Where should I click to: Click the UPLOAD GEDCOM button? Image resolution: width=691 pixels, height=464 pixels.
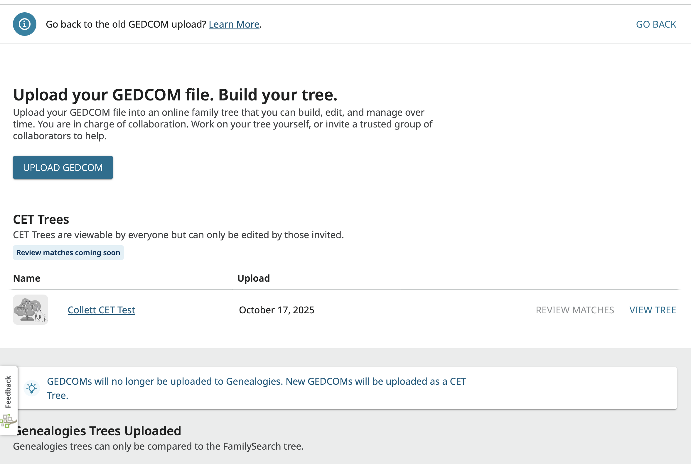(x=63, y=167)
